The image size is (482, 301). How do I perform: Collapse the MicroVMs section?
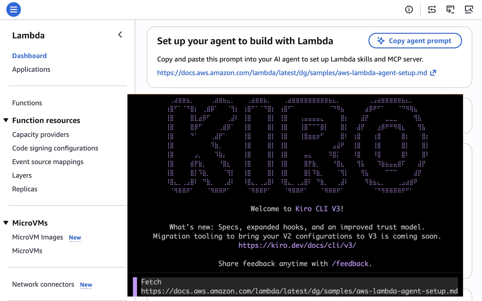click(x=6, y=223)
